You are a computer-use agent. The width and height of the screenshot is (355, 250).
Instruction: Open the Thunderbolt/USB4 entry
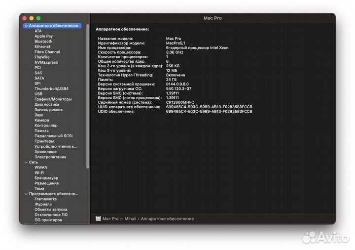point(51,89)
